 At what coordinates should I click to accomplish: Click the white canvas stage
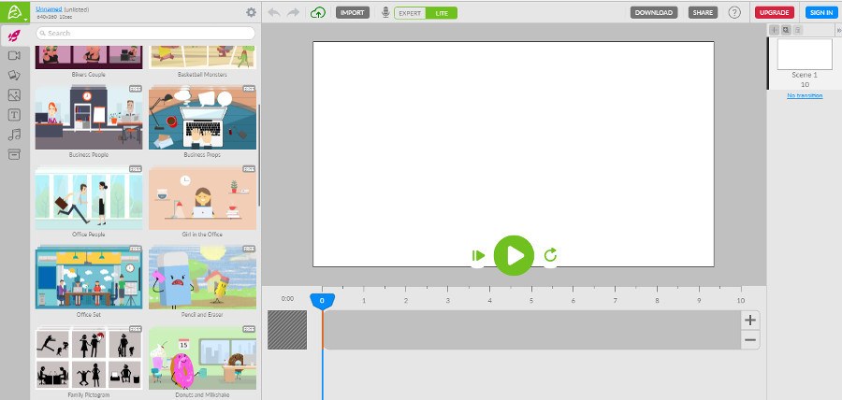514,154
